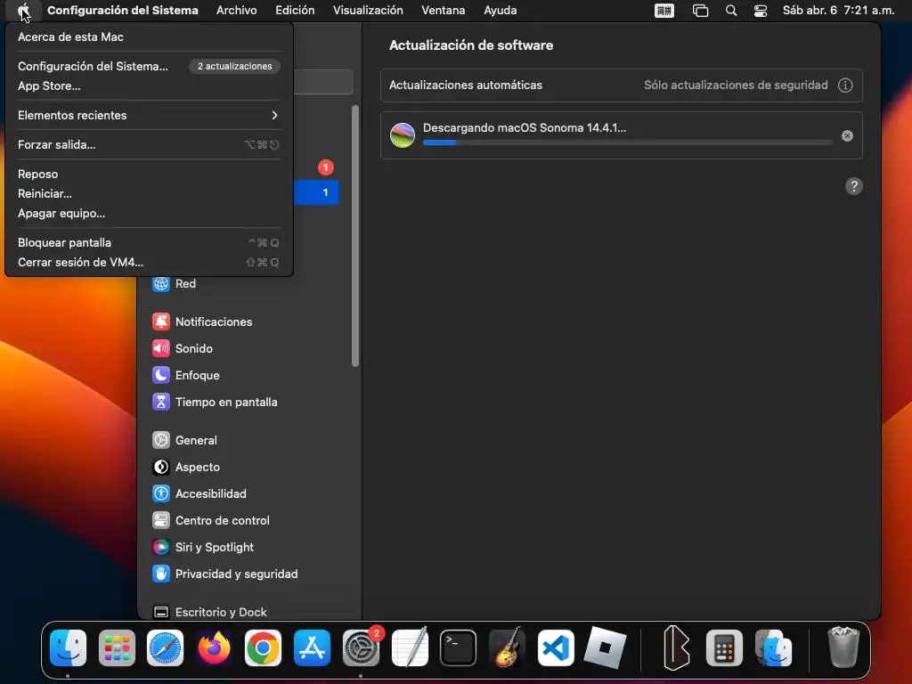Open Launchpad from the Dock
The height and width of the screenshot is (684, 912).
click(117, 648)
